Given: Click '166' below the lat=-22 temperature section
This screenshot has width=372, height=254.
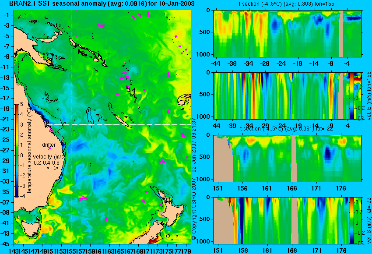Looking at the screenshot, I should (291, 188).
